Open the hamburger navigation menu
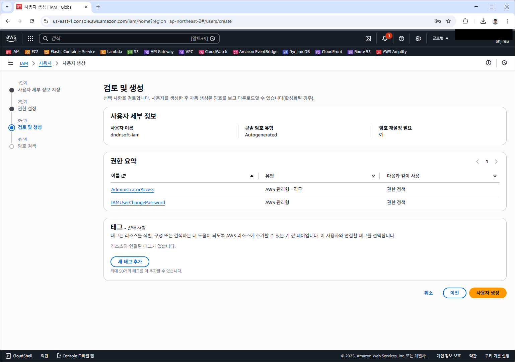The height and width of the screenshot is (362, 515). [11, 63]
